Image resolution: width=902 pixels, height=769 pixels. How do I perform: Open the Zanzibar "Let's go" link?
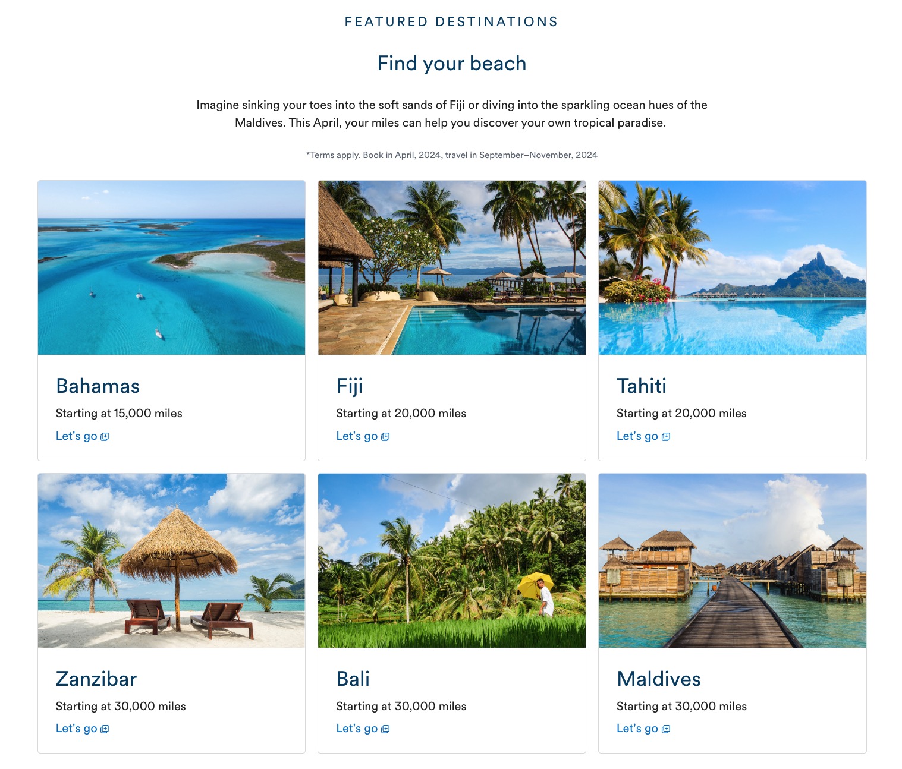(x=77, y=729)
